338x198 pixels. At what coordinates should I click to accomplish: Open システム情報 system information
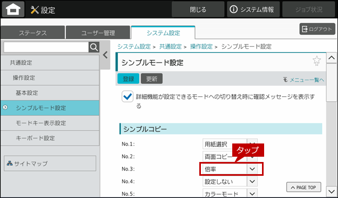[253, 10]
